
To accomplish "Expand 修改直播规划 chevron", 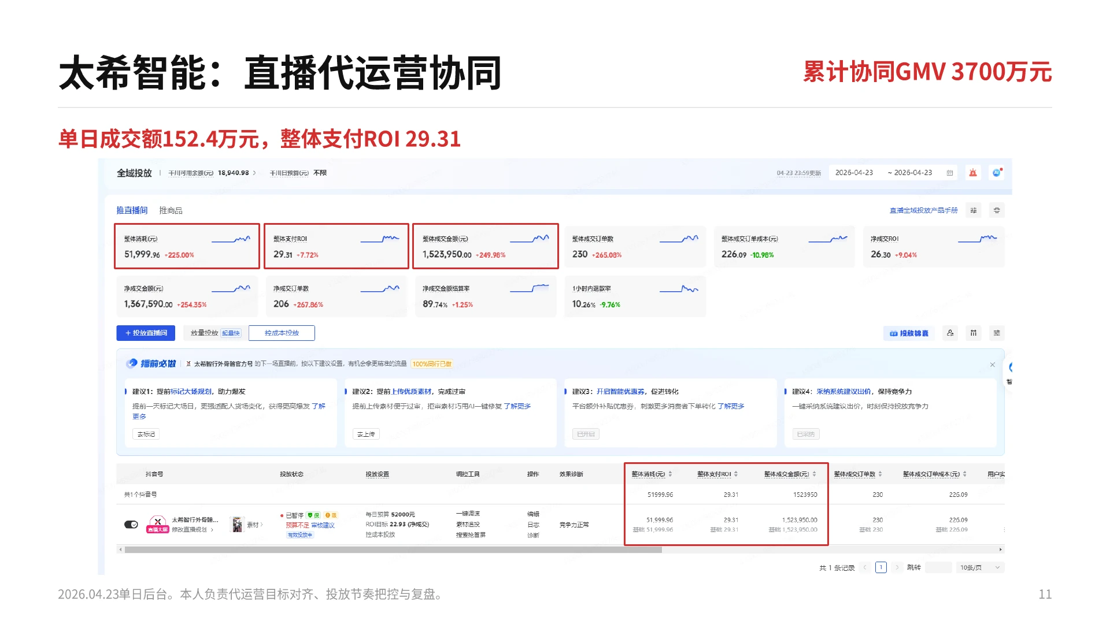I will [212, 529].
